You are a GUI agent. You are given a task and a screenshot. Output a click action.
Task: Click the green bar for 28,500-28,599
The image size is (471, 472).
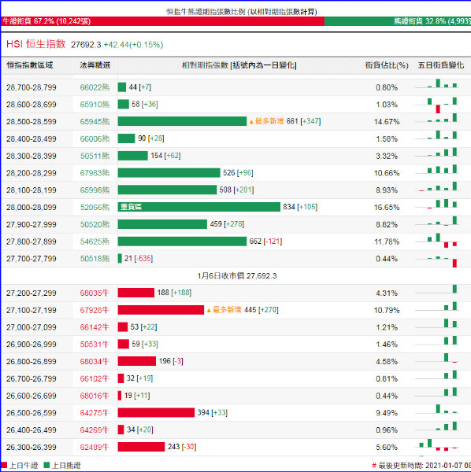click(182, 121)
